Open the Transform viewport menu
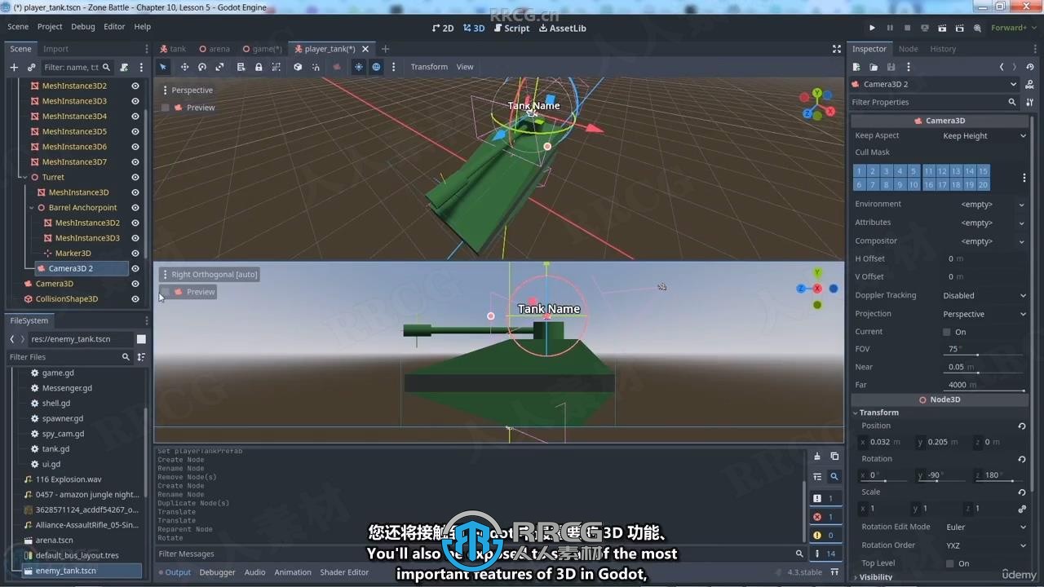 click(429, 67)
